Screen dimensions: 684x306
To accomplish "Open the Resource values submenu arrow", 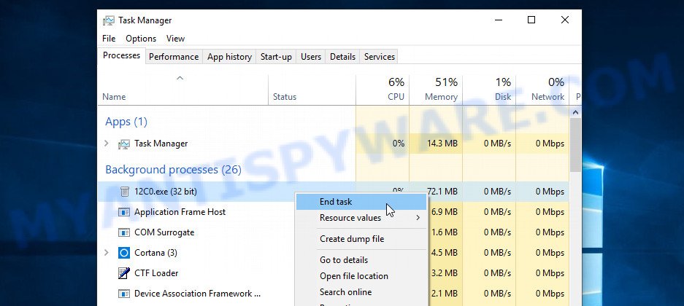I will click(418, 218).
